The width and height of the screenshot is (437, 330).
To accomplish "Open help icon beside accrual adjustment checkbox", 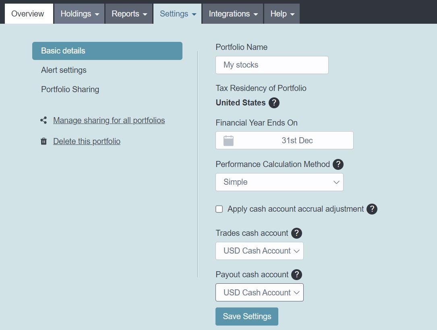I will 372,209.
